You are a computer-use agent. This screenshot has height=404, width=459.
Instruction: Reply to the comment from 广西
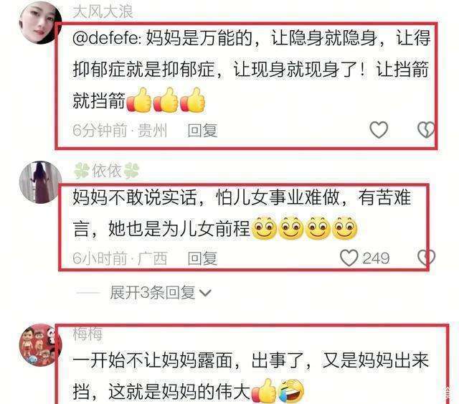(x=202, y=258)
